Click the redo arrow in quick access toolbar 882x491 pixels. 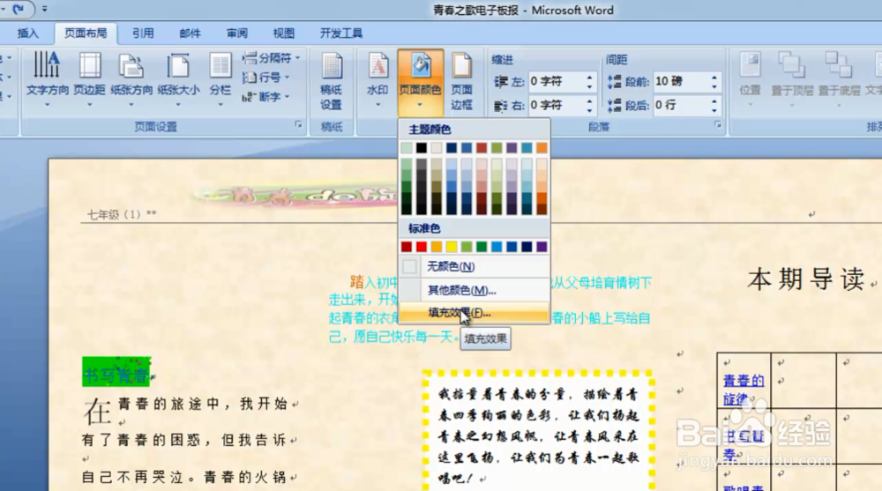tap(18, 9)
